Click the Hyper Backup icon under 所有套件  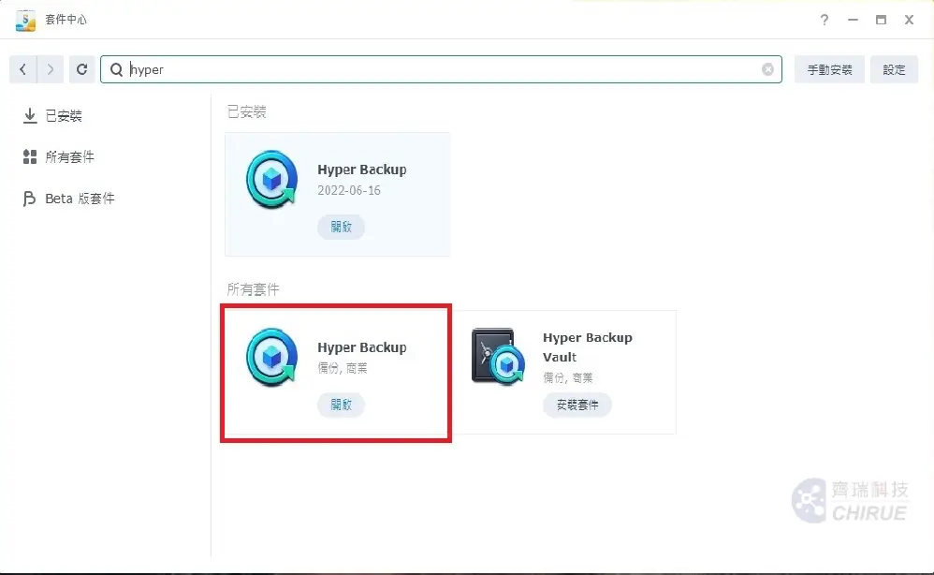point(272,358)
